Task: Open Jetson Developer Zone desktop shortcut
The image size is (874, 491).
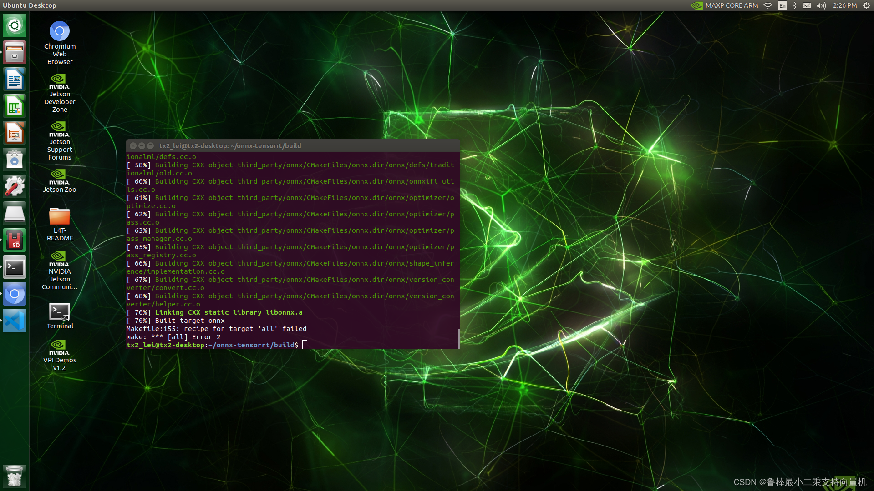Action: (x=60, y=93)
